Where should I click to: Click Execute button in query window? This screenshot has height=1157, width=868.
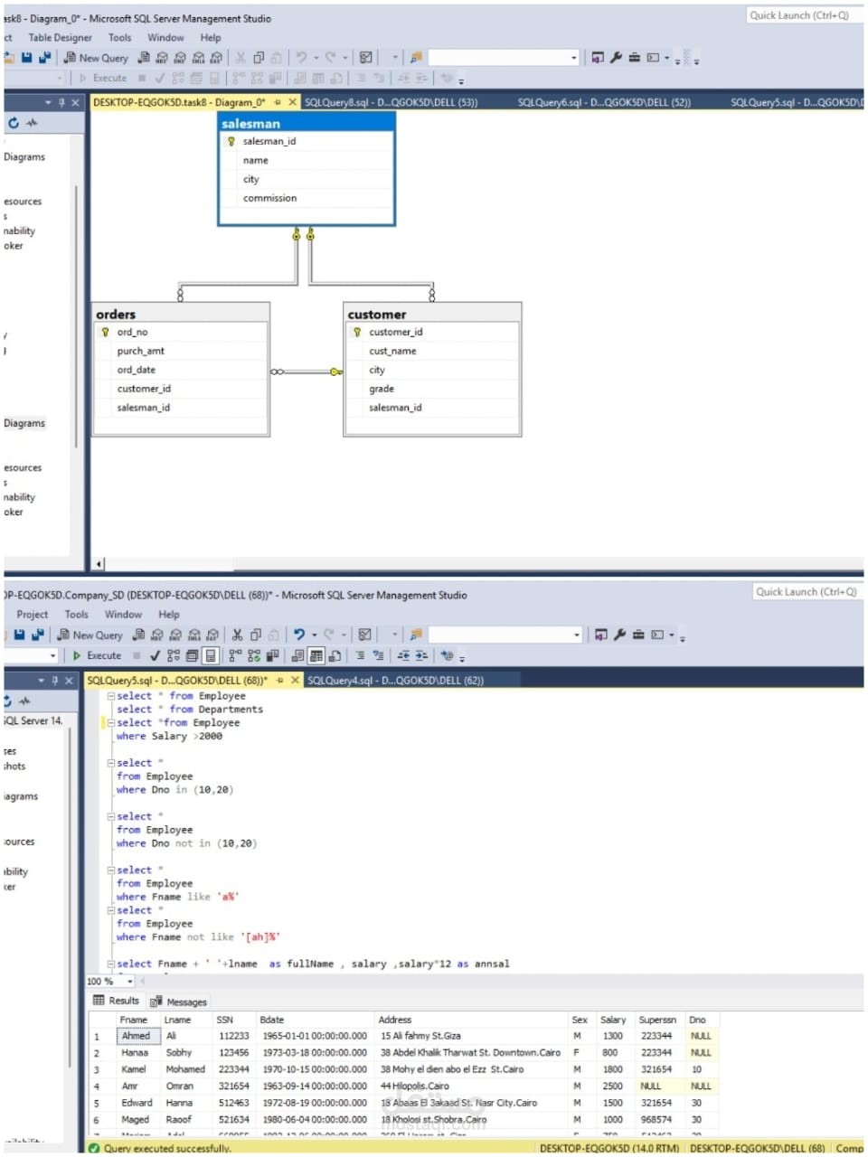(x=97, y=655)
